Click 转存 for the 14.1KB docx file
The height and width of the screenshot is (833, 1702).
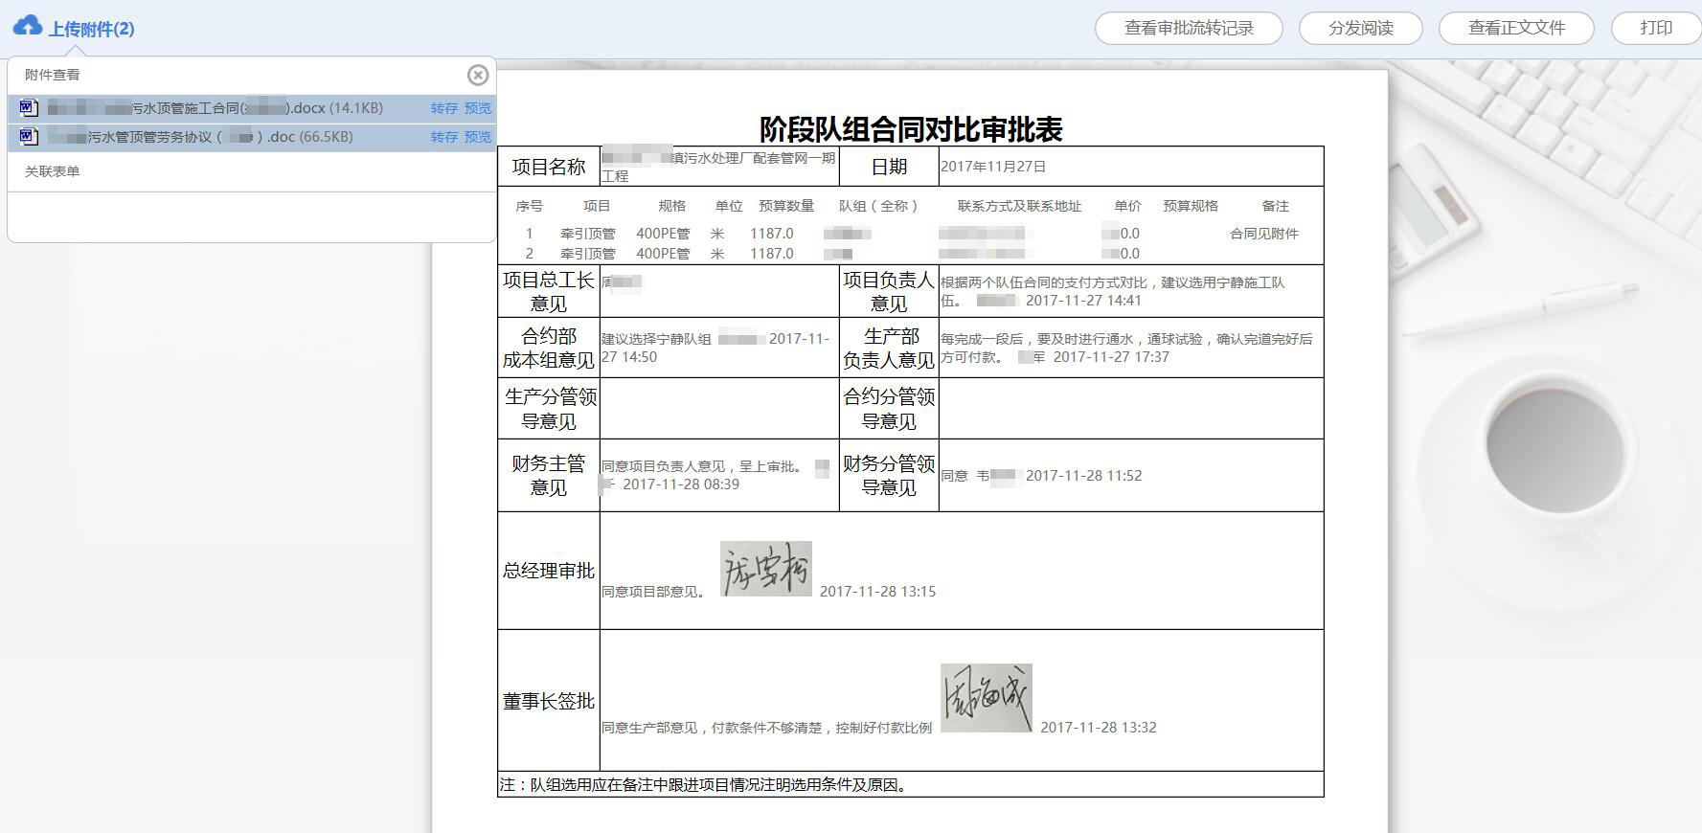pos(443,108)
